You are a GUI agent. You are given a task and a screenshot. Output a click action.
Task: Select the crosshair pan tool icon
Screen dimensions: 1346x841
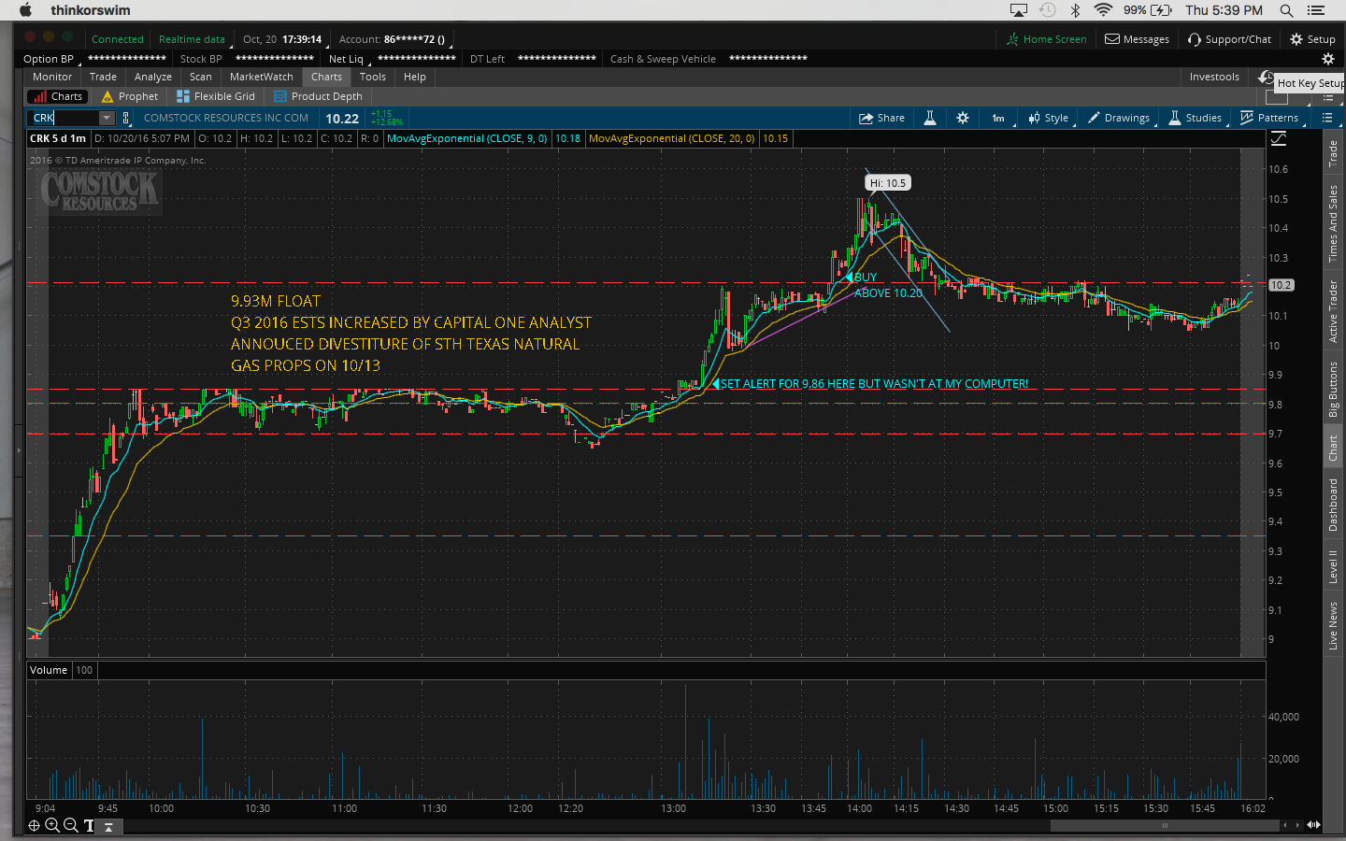(34, 825)
